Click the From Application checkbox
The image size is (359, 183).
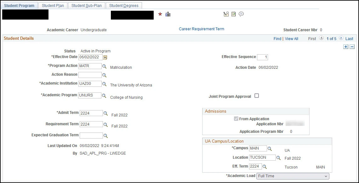pyautogui.click(x=236, y=119)
